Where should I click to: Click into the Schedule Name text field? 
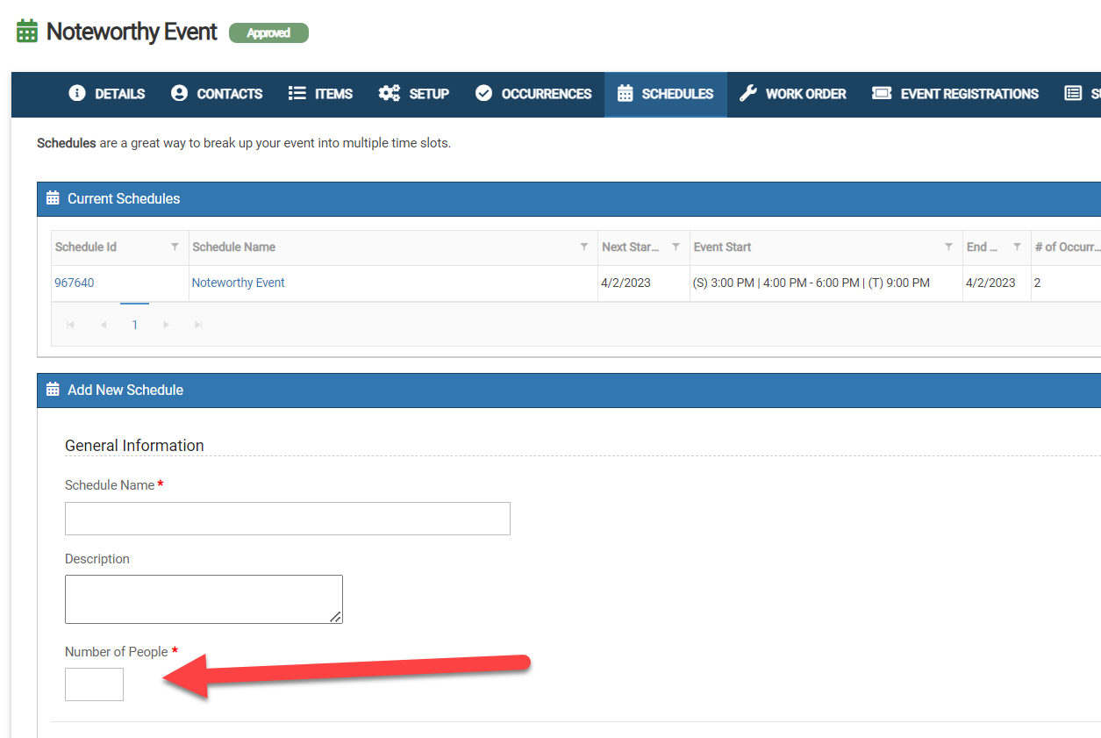coord(287,519)
